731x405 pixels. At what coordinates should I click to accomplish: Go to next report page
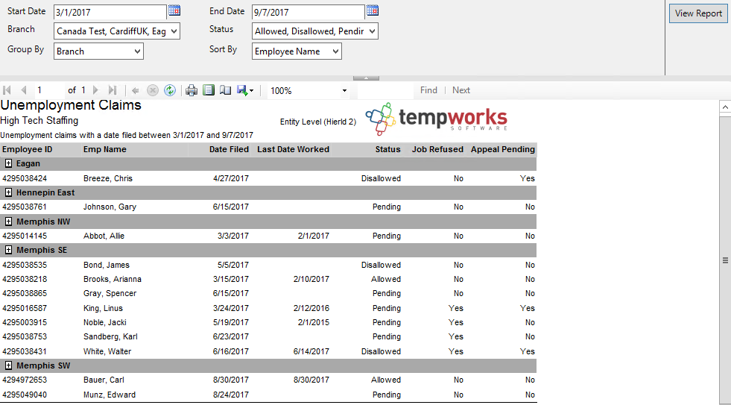[95, 90]
